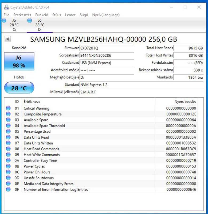
Task: Select the Critical Warning row text
Action: [x=37, y=108]
